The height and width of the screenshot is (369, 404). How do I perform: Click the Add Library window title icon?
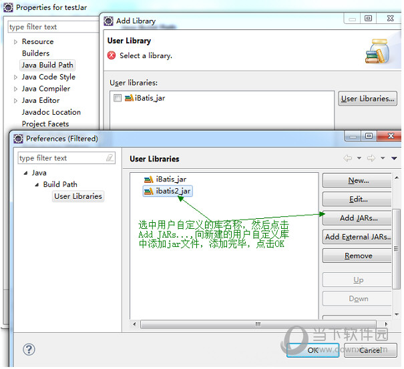[108, 20]
